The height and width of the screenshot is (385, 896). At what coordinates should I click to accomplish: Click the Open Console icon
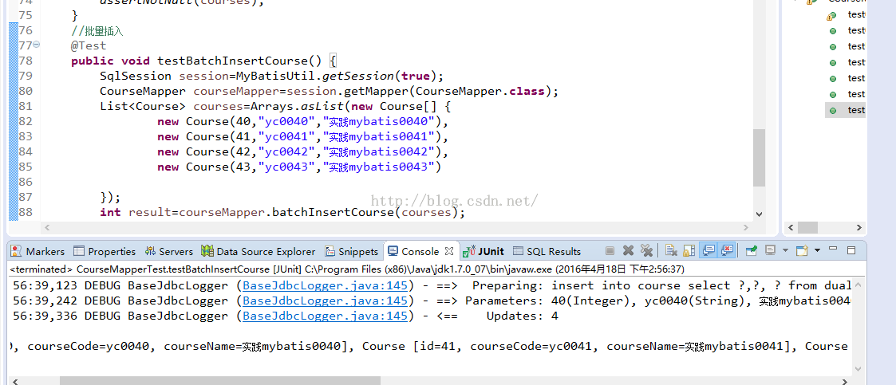pyautogui.click(x=803, y=250)
